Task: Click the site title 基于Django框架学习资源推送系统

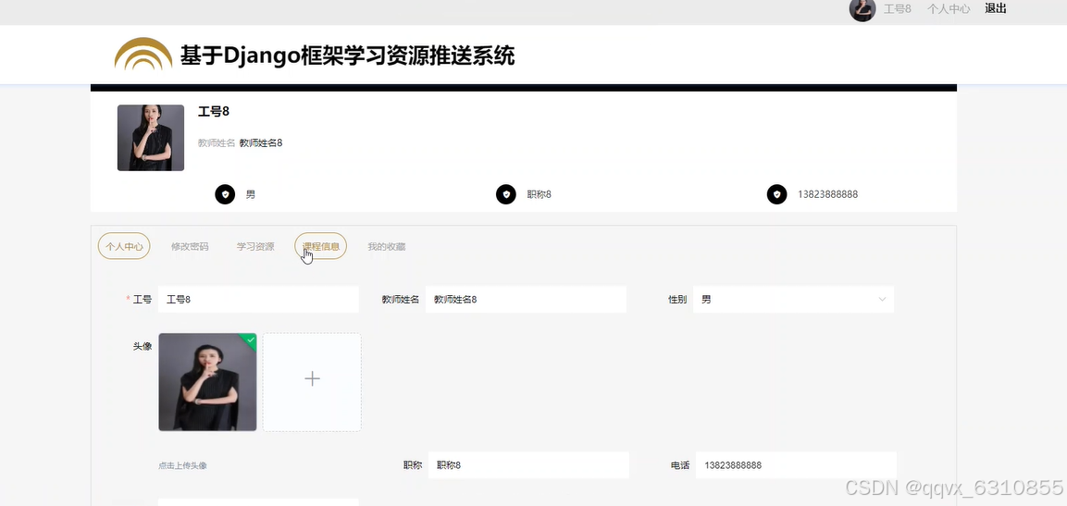Action: tap(347, 56)
